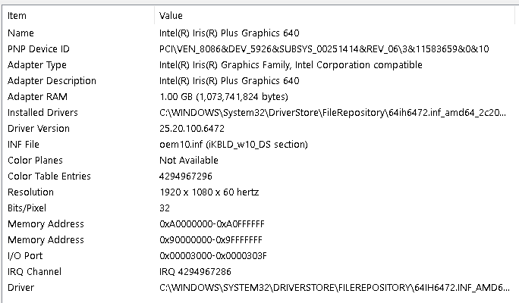Click the Item column header
Screen dimensions: 519x303
click(x=79, y=16)
